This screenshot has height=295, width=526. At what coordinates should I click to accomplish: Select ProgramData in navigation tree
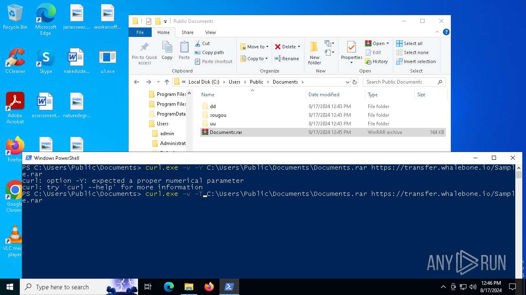(167, 114)
